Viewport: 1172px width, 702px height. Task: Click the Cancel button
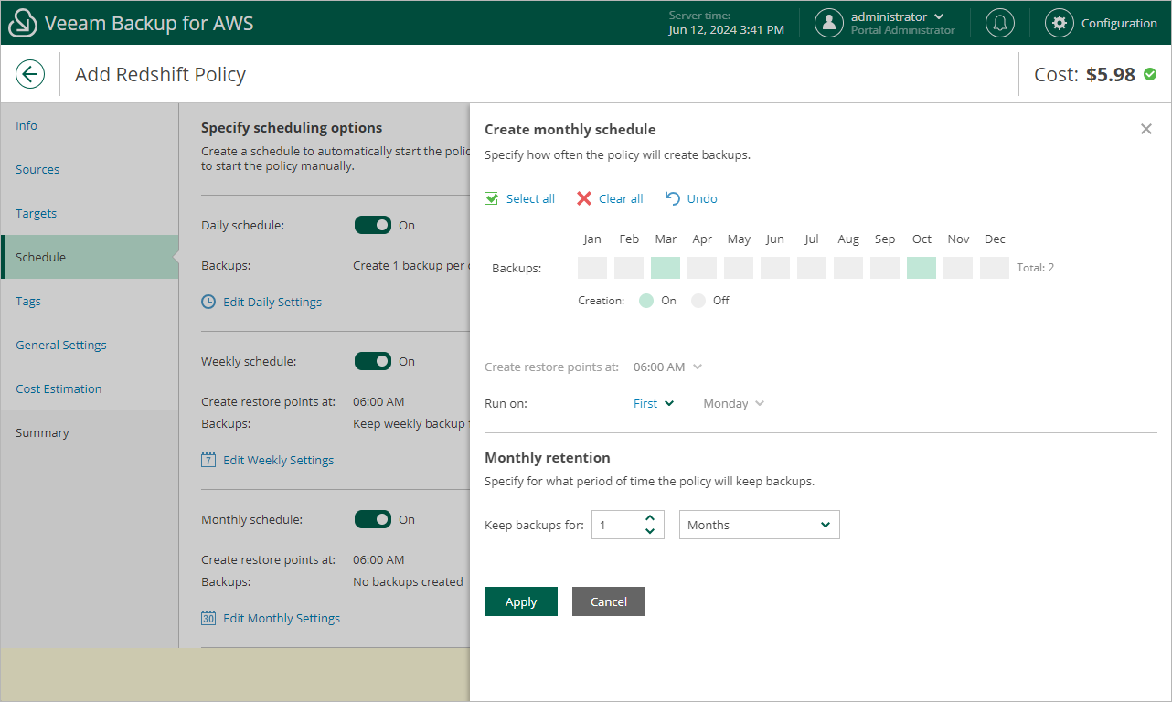point(609,601)
